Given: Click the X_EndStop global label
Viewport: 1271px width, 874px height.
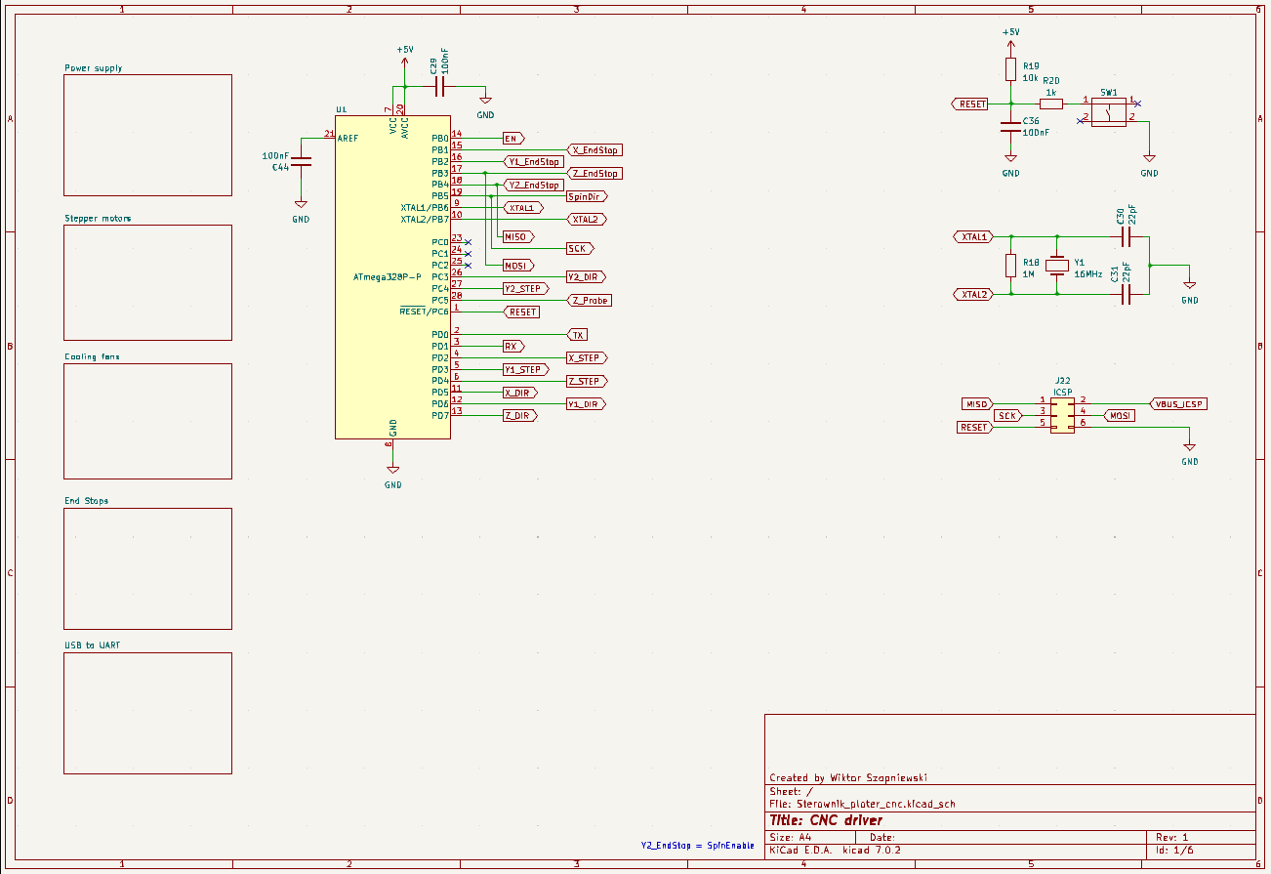Looking at the screenshot, I should [597, 149].
